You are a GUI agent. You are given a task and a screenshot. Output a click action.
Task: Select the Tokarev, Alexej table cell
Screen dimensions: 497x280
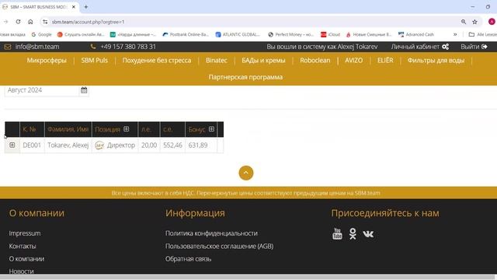click(x=68, y=145)
